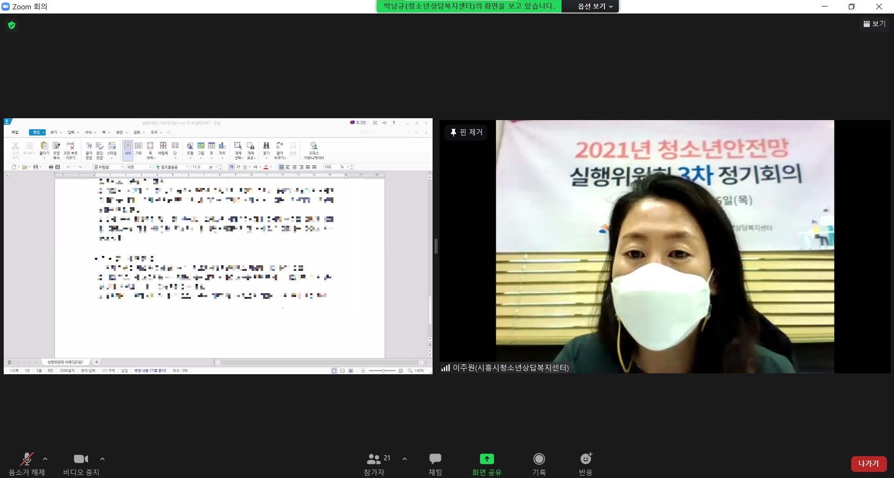
Task: Open 서식 menu in Hangul menu bar
Action: tap(90, 132)
